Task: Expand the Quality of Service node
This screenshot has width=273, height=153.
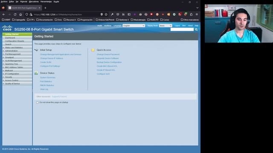Action: (x=3, y=84)
